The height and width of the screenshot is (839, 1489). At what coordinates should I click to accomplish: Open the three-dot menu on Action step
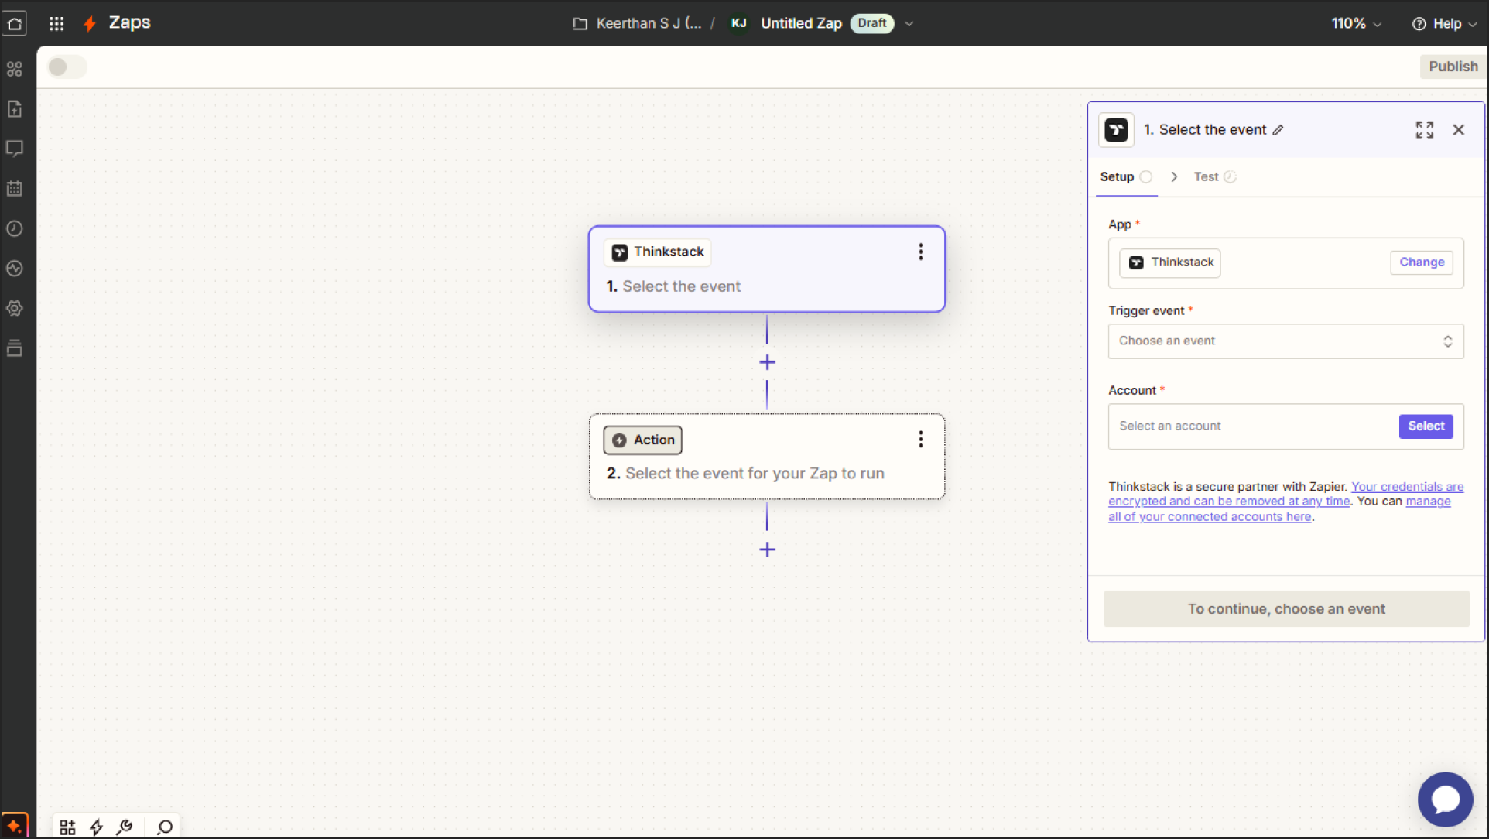tap(920, 440)
